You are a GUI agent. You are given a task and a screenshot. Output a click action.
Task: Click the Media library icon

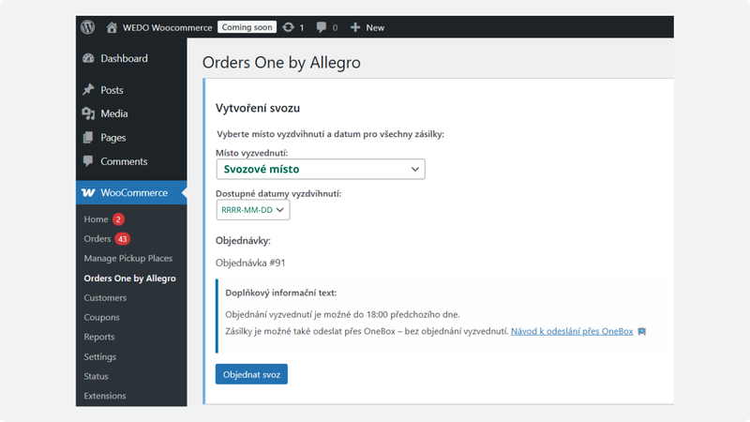tap(88, 113)
